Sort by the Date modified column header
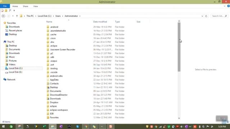Screen dimensions: 230x129 point(100,21)
